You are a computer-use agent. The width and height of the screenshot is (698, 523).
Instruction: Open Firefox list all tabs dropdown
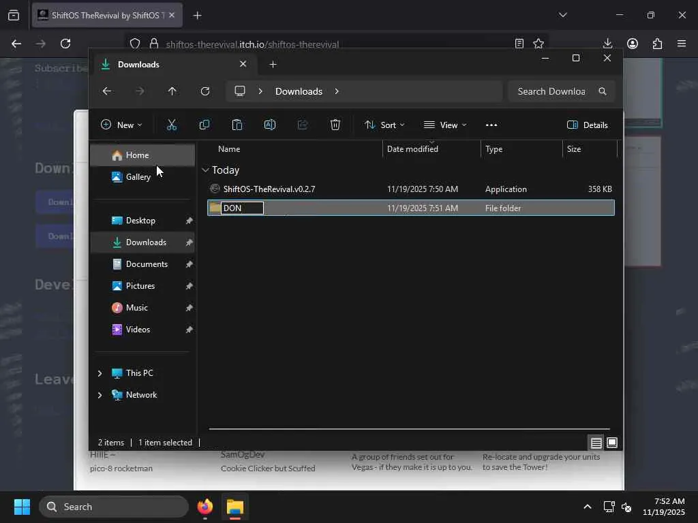pos(563,15)
